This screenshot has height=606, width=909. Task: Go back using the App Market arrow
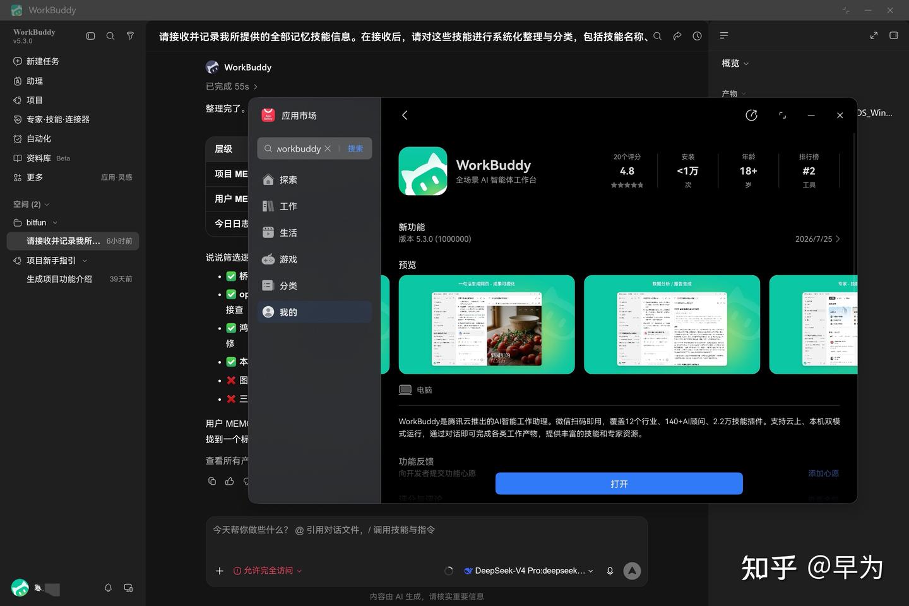[x=405, y=115]
